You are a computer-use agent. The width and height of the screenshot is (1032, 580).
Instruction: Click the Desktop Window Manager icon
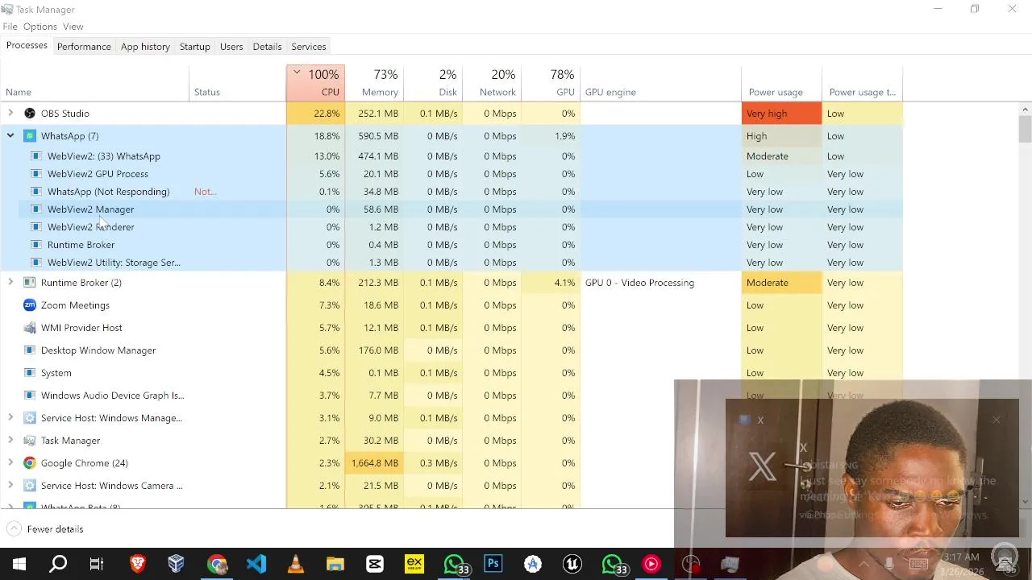click(30, 350)
